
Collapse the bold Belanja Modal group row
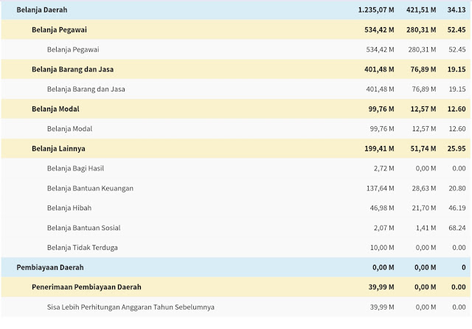[x=56, y=109]
